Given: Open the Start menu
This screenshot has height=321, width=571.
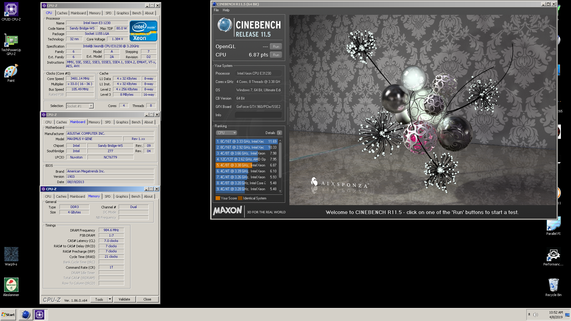Looking at the screenshot, I should [x=8, y=314].
